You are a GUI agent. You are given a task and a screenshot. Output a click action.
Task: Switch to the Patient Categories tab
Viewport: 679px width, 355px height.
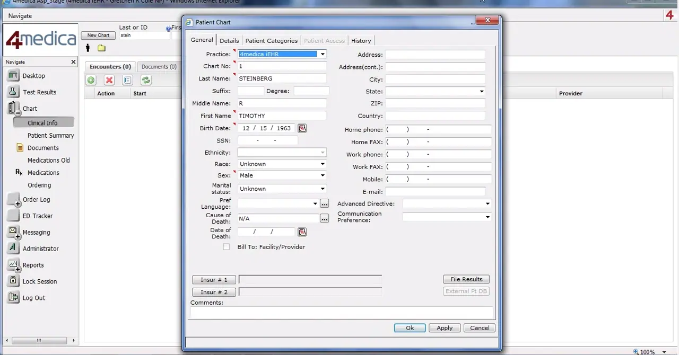271,40
